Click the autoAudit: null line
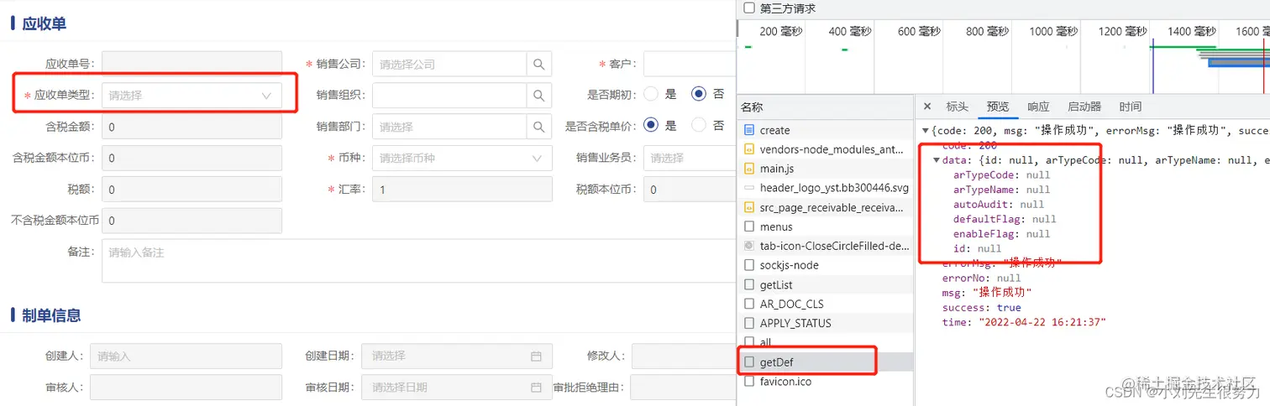This screenshot has width=1270, height=406. pyautogui.click(x=999, y=204)
